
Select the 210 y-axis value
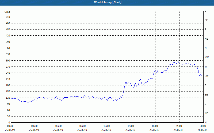click(x=8, y=79)
